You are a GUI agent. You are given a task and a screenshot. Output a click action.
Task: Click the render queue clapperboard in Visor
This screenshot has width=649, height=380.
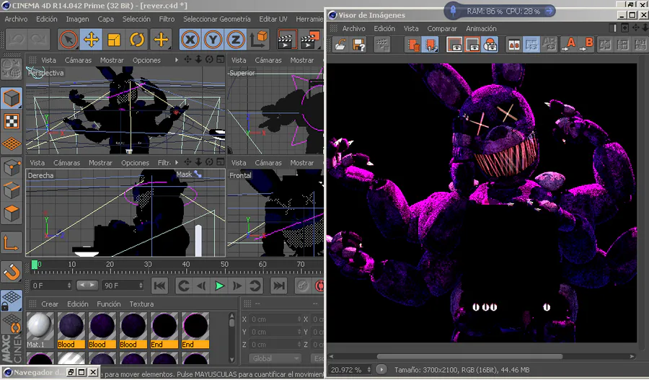(382, 45)
